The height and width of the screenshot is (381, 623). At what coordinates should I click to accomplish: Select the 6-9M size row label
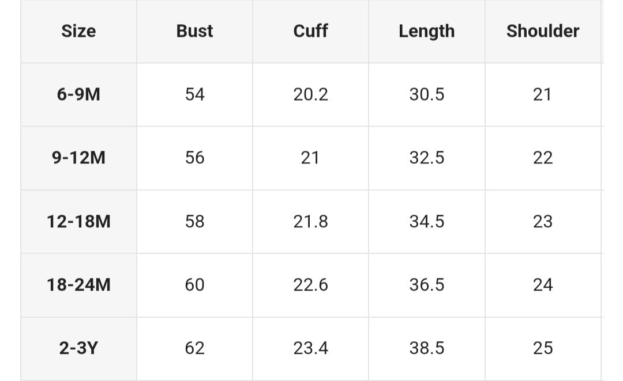78,94
